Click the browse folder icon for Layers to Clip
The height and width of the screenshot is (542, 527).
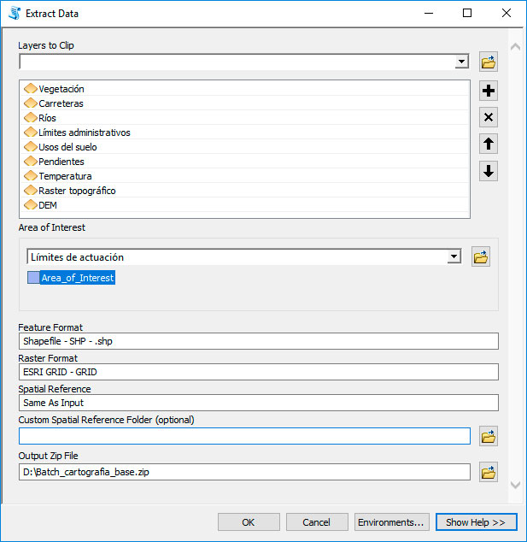point(489,62)
